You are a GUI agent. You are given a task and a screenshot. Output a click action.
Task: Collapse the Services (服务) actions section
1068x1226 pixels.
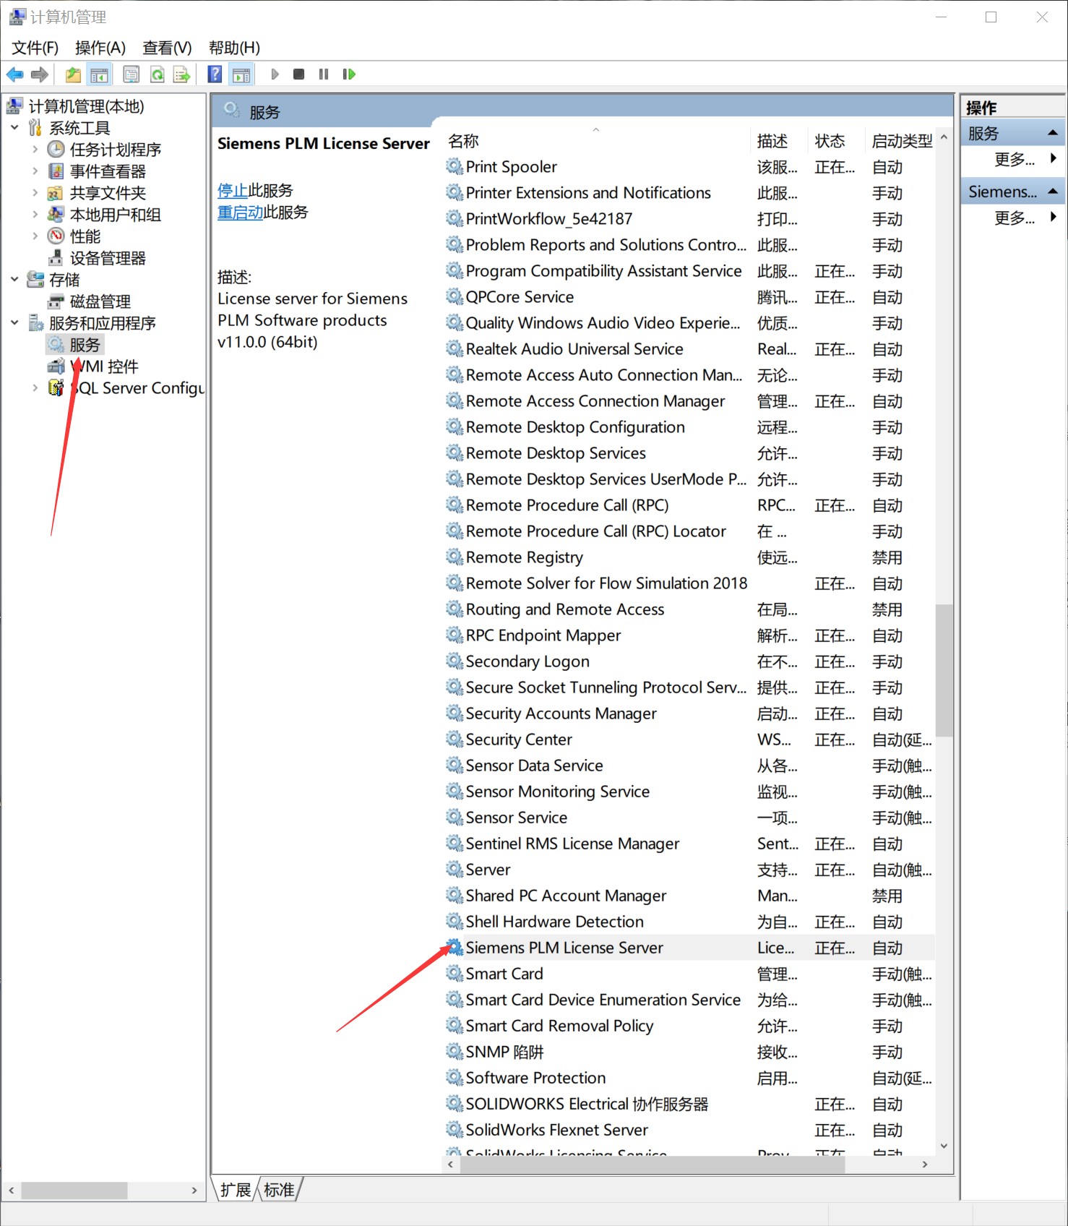(x=1053, y=133)
